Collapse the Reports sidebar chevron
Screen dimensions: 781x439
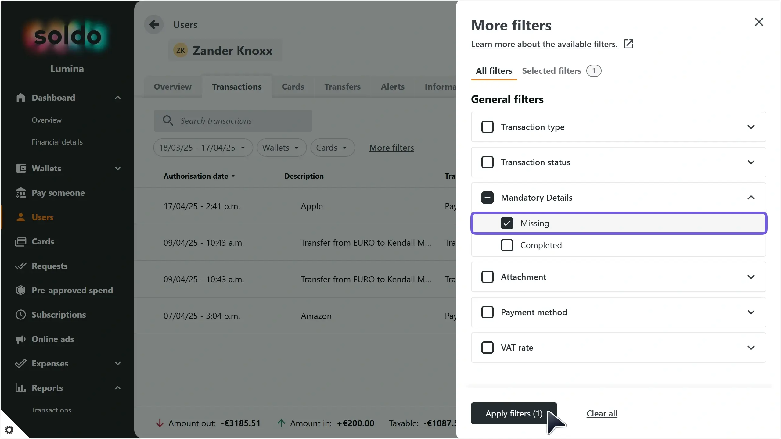(118, 388)
